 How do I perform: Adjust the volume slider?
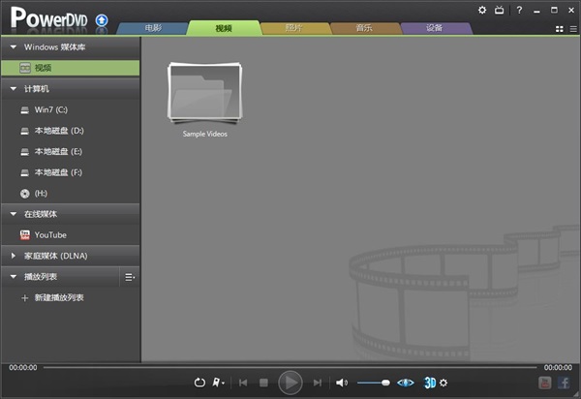coord(374,383)
